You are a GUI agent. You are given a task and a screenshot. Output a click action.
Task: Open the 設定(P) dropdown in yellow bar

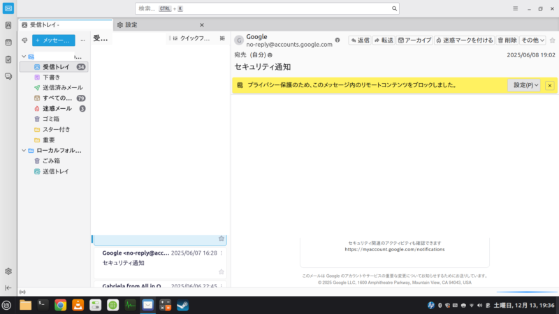[526, 85]
